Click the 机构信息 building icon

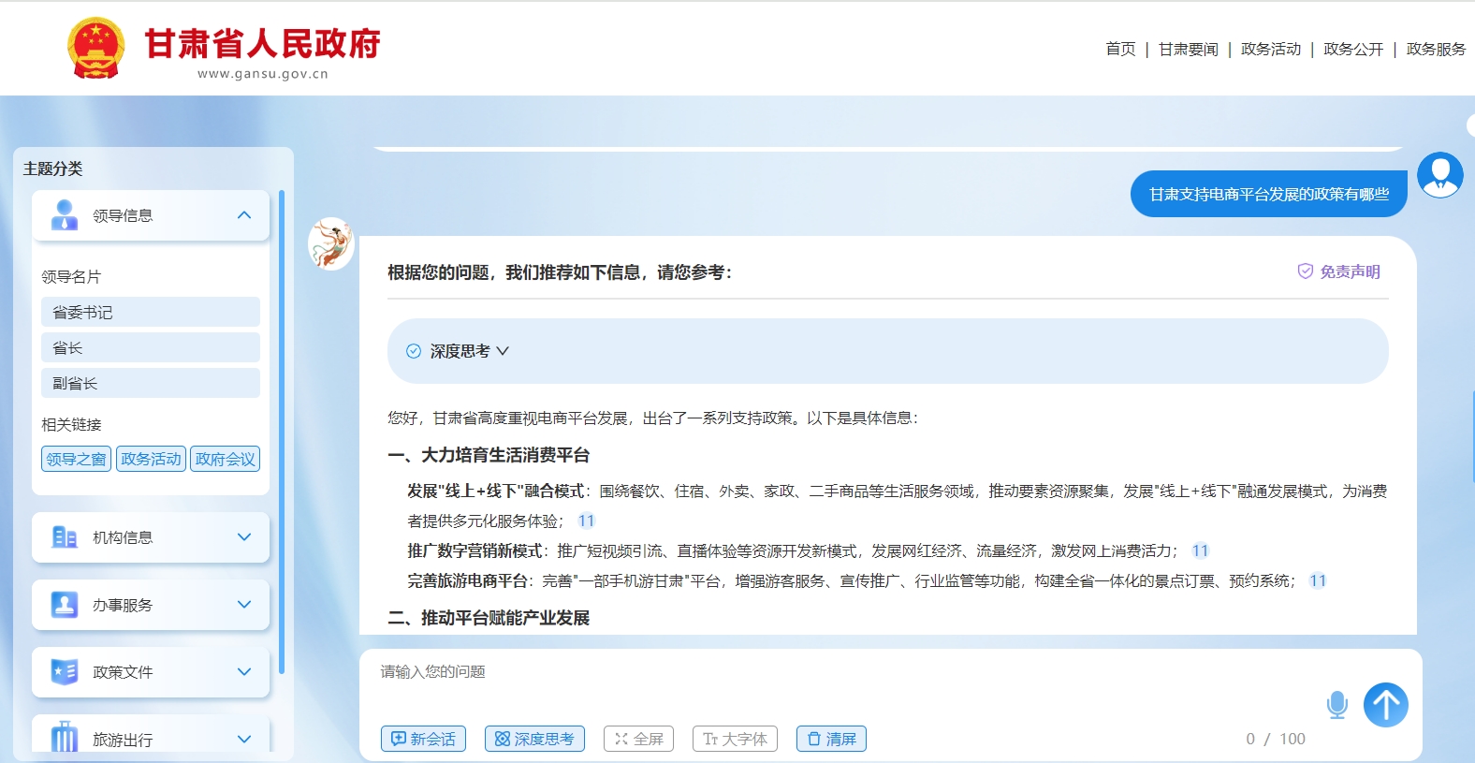click(64, 537)
